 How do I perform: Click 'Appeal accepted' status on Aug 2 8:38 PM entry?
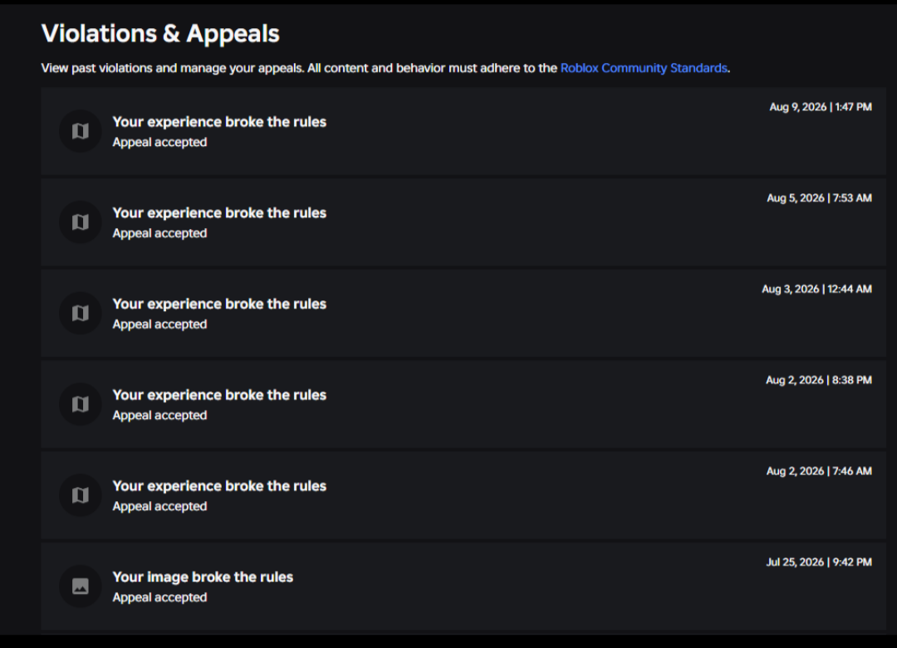click(159, 416)
